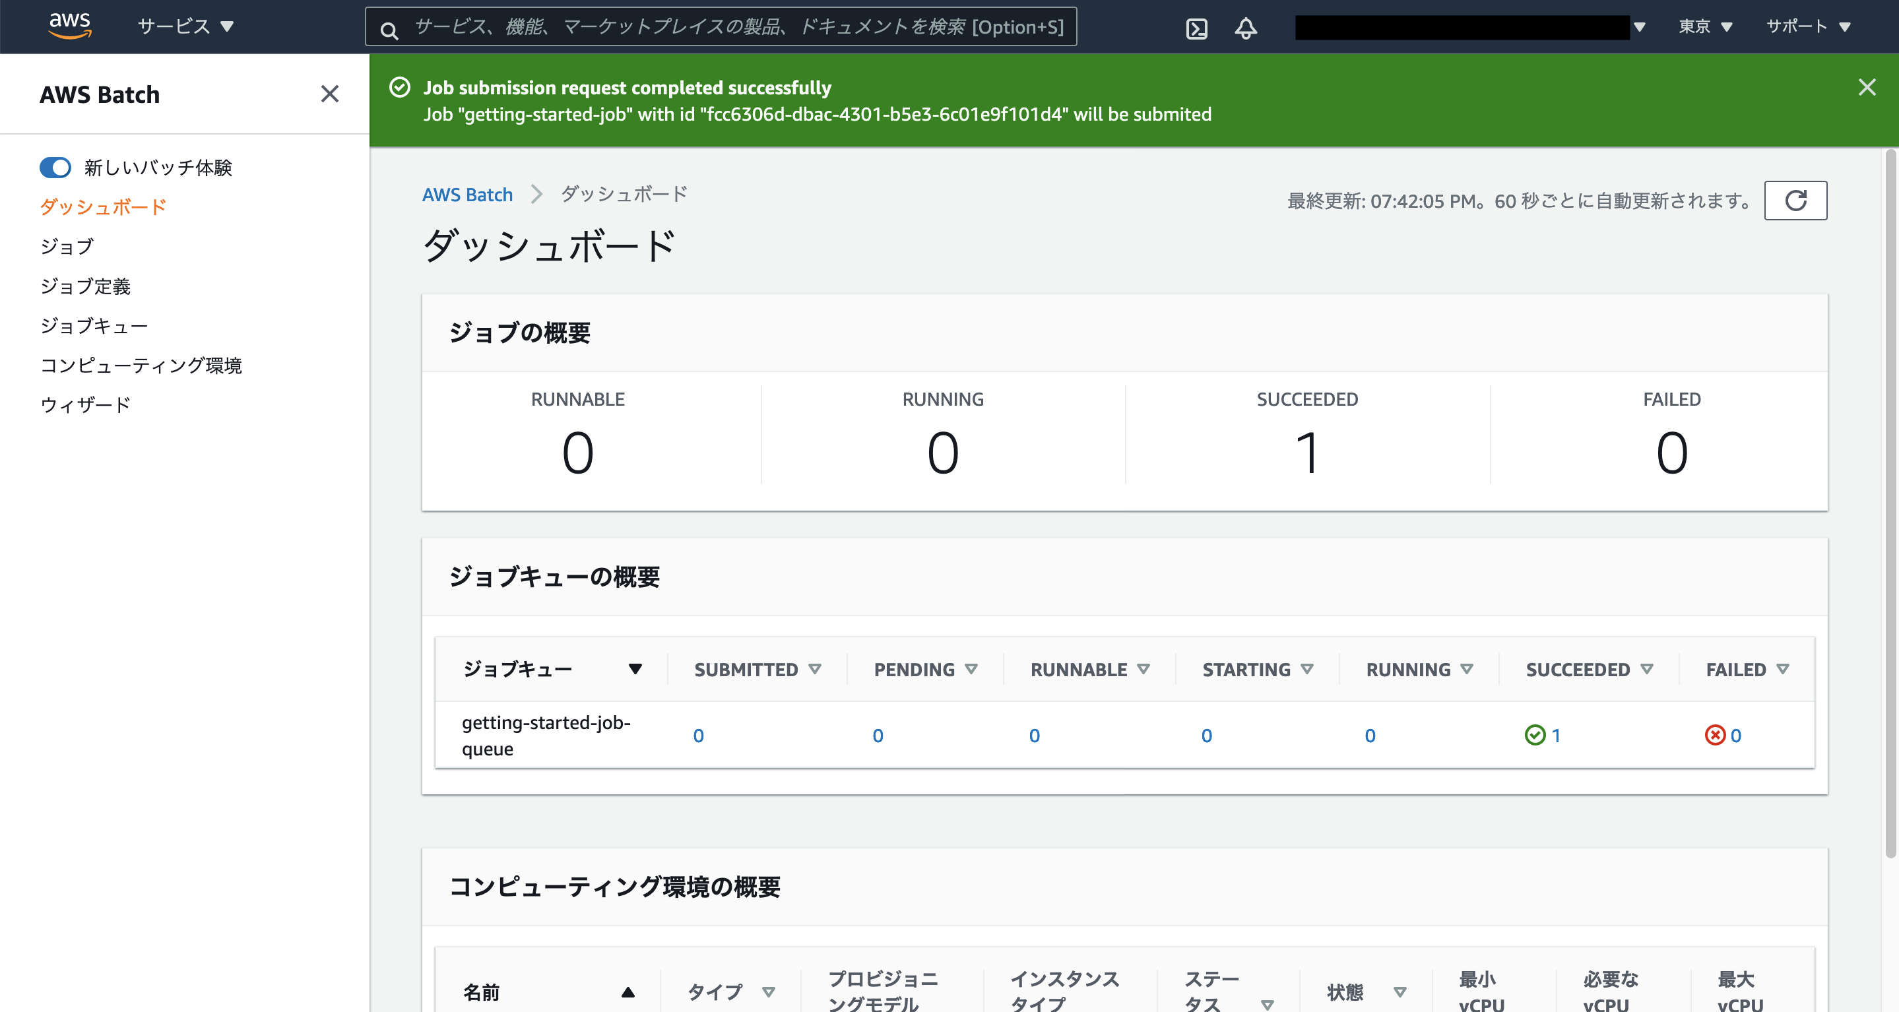Image resolution: width=1899 pixels, height=1012 pixels.
Task: Click the RUNNING job count 0 in summary
Action: tap(943, 453)
